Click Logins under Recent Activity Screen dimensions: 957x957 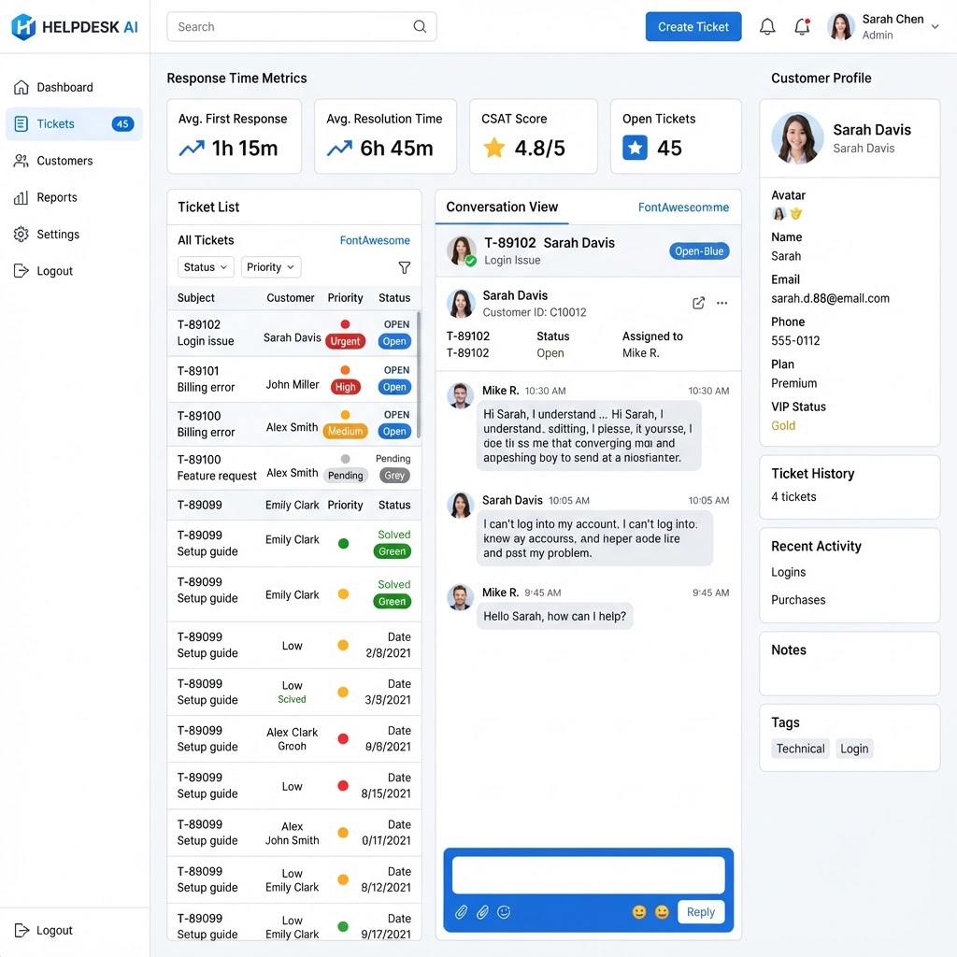pos(788,573)
